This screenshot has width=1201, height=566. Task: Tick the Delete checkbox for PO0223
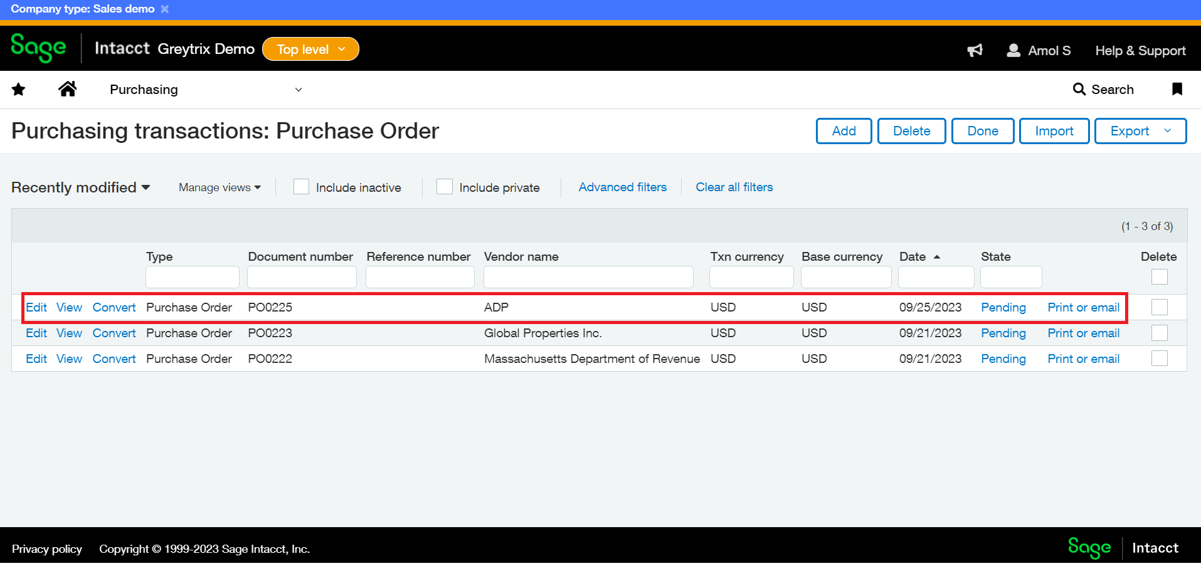pos(1160,333)
